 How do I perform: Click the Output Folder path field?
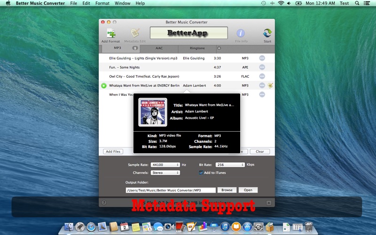point(171,190)
